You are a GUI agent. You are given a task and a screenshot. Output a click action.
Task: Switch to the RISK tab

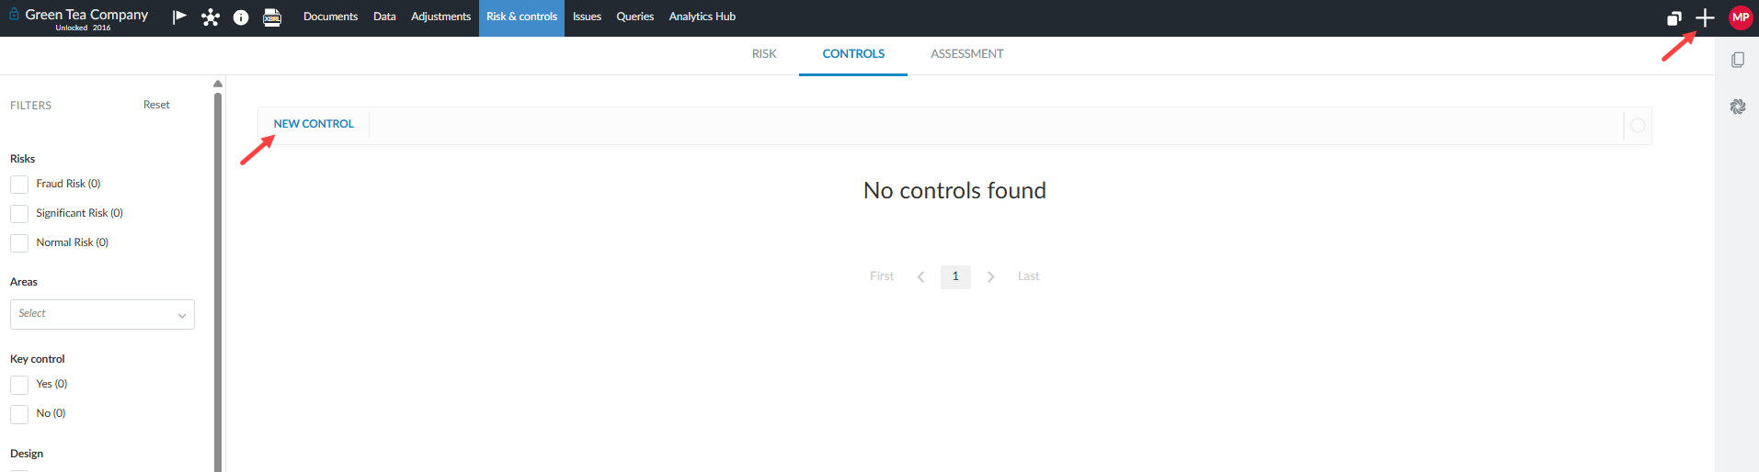point(764,54)
